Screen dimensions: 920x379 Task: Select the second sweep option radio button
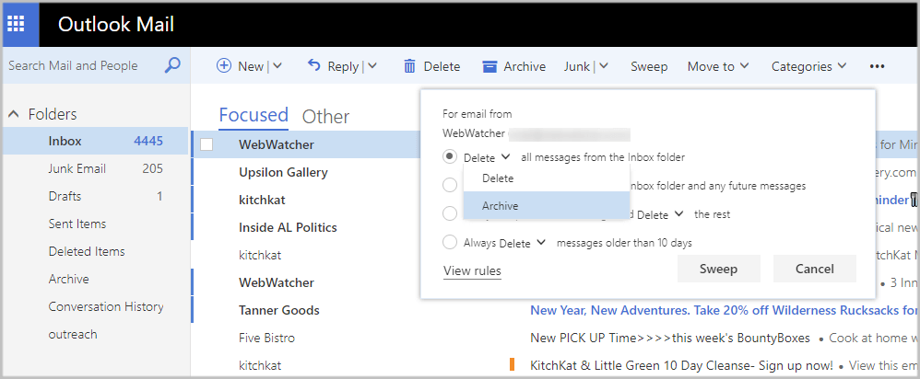point(450,185)
